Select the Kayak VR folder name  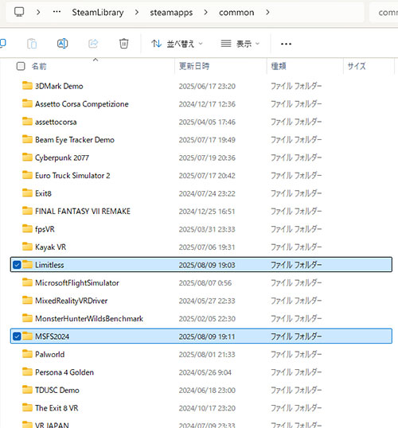click(x=50, y=247)
